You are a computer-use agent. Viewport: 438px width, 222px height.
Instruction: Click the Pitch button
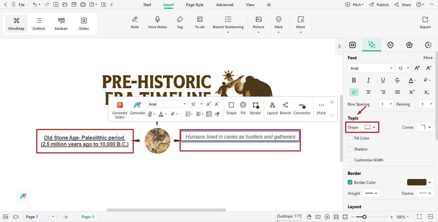coord(354,5)
